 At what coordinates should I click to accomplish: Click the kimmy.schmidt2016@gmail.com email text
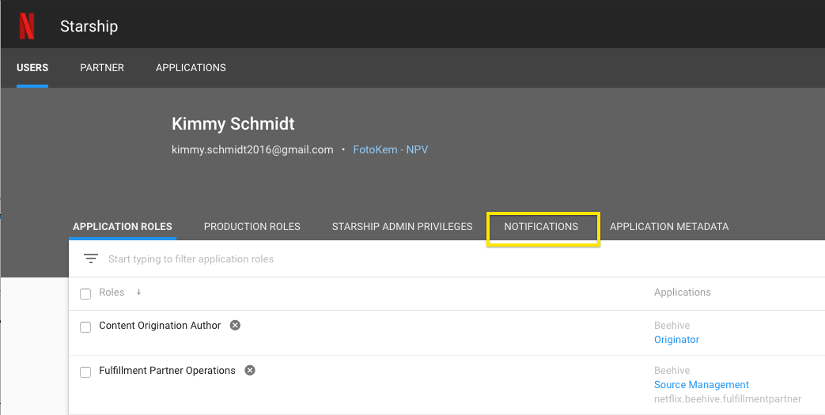click(x=252, y=149)
